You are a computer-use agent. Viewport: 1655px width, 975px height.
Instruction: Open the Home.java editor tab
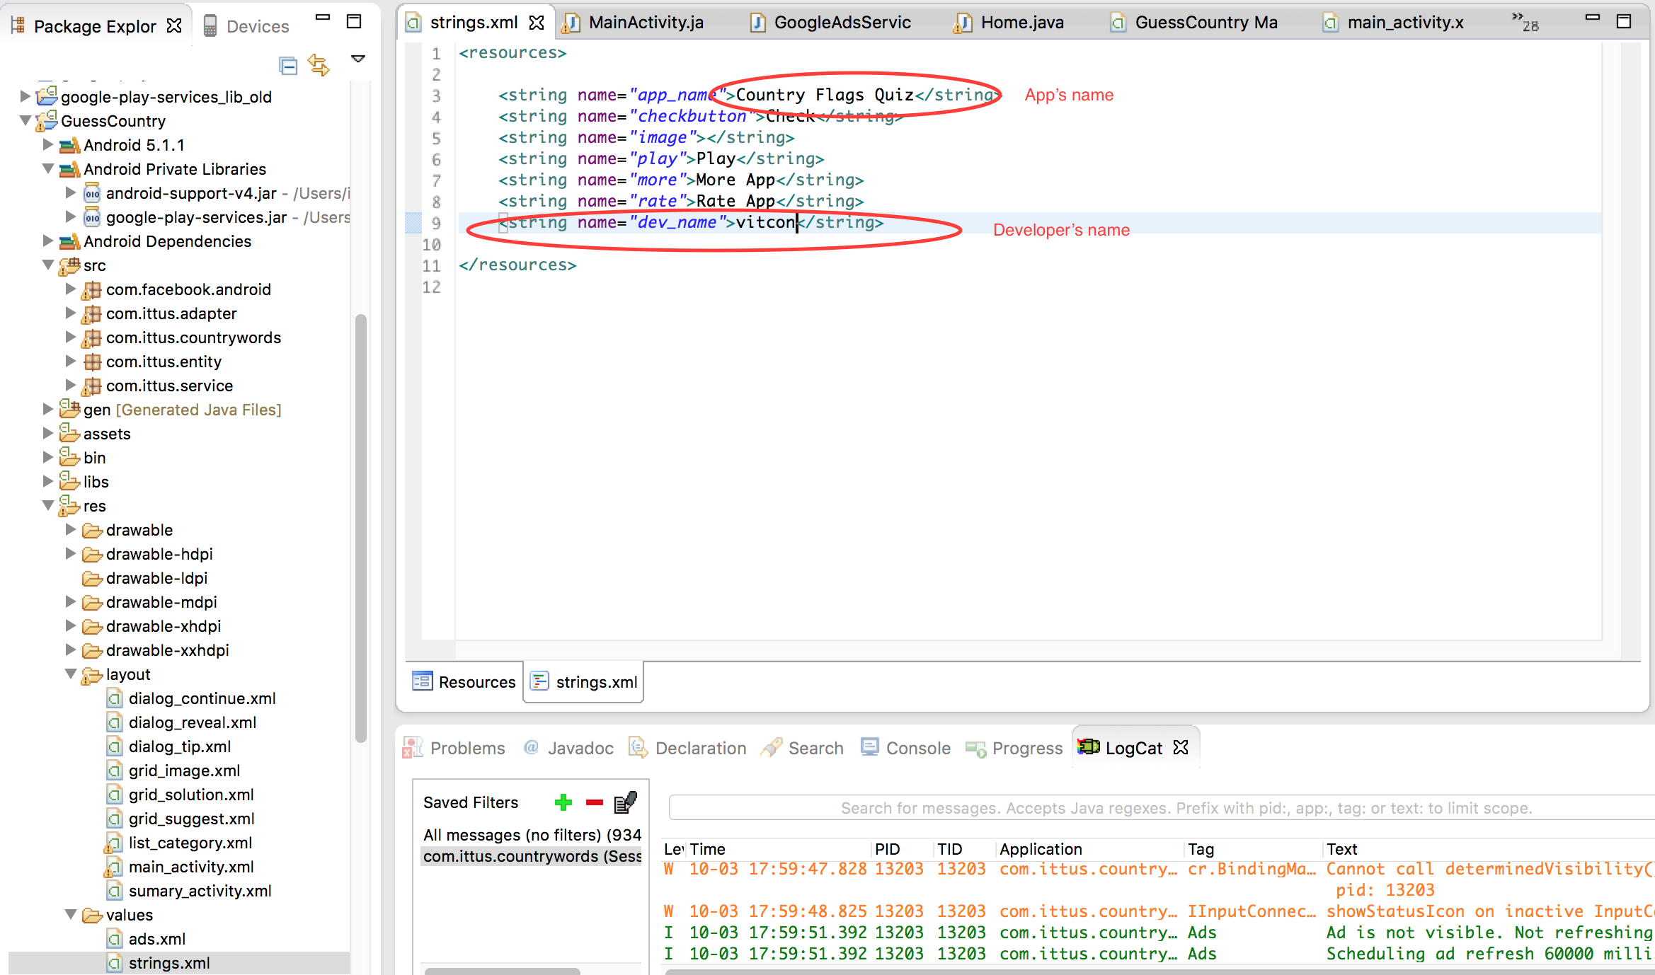(1009, 23)
